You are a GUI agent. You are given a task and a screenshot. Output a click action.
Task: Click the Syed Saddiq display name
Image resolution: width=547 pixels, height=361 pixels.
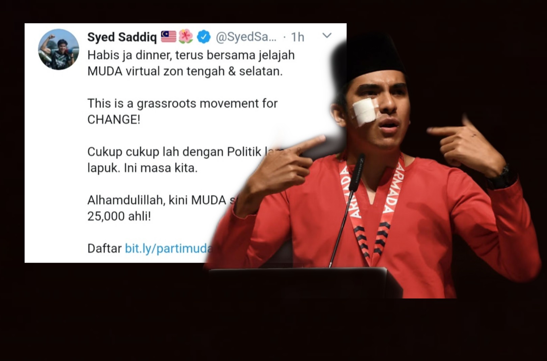click(x=122, y=37)
